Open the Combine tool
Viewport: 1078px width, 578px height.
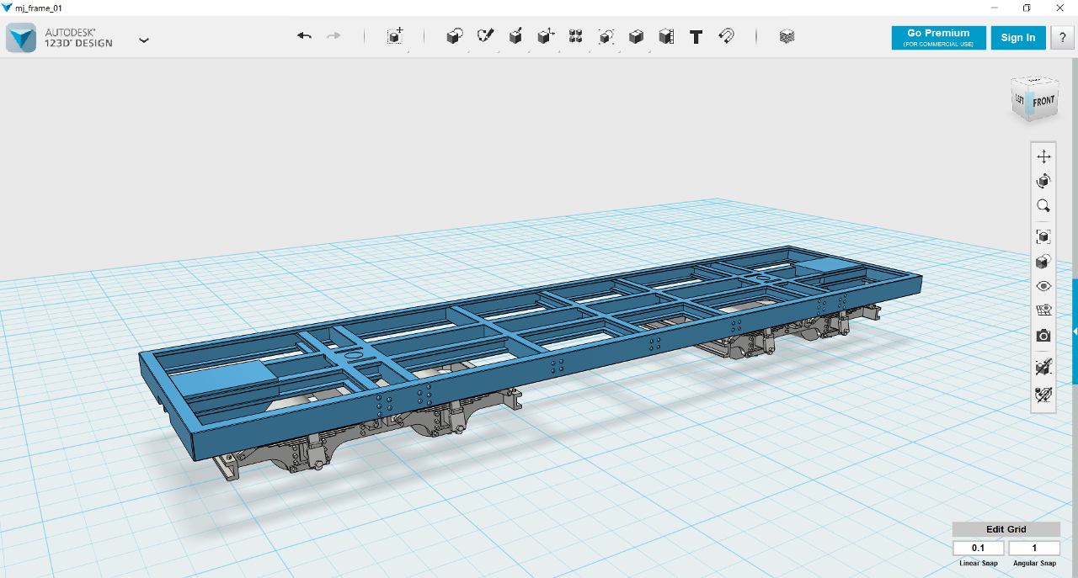tap(637, 36)
